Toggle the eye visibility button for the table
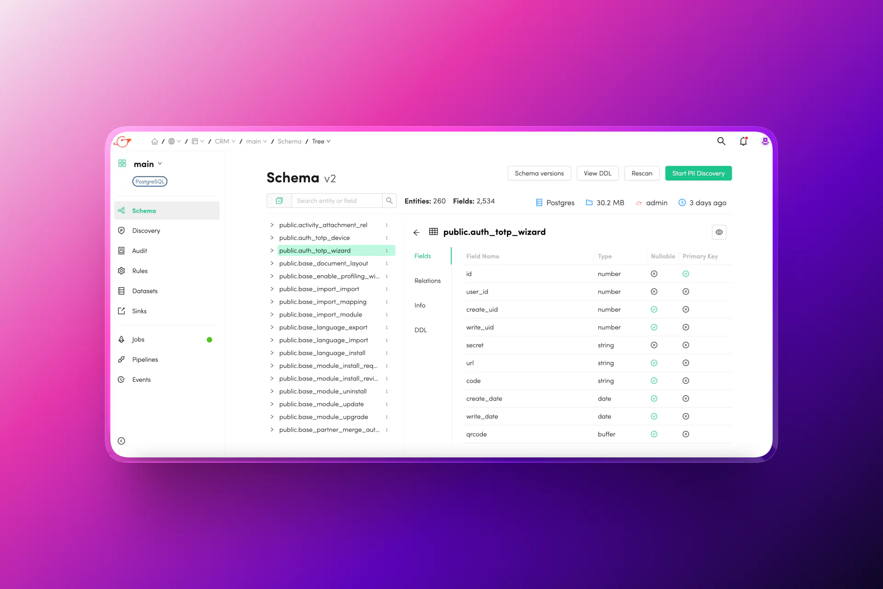The height and width of the screenshot is (589, 883). click(719, 232)
